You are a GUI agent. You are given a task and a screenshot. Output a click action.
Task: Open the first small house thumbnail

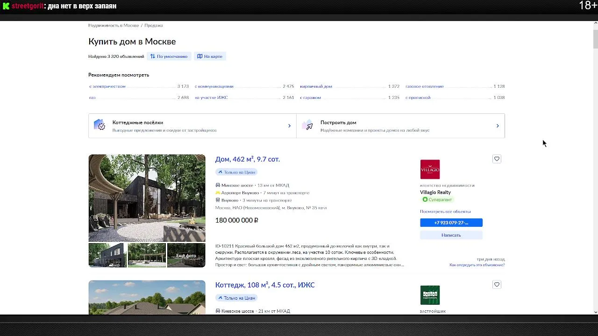click(x=107, y=255)
